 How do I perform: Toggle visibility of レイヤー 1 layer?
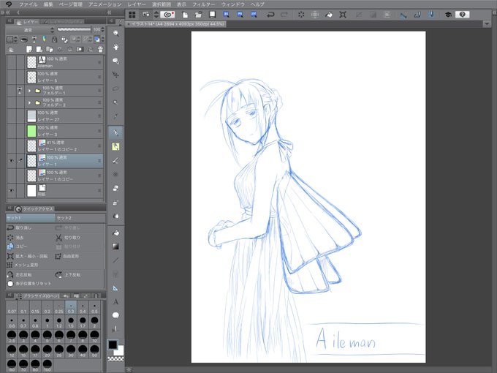coord(12,161)
